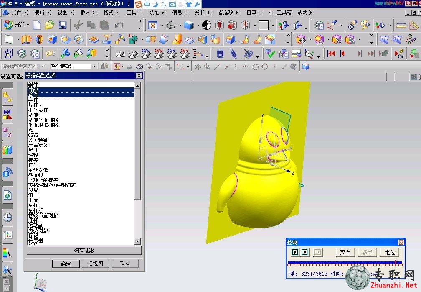Toggle the Arc Center snap option
This screenshot has height=292, width=421.
click(255, 67)
